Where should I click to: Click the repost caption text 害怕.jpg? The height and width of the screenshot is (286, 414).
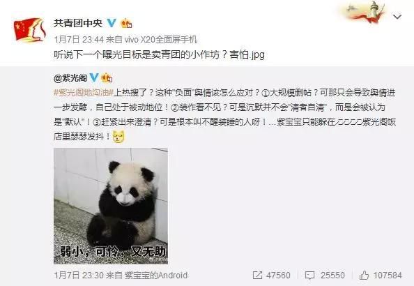point(247,54)
